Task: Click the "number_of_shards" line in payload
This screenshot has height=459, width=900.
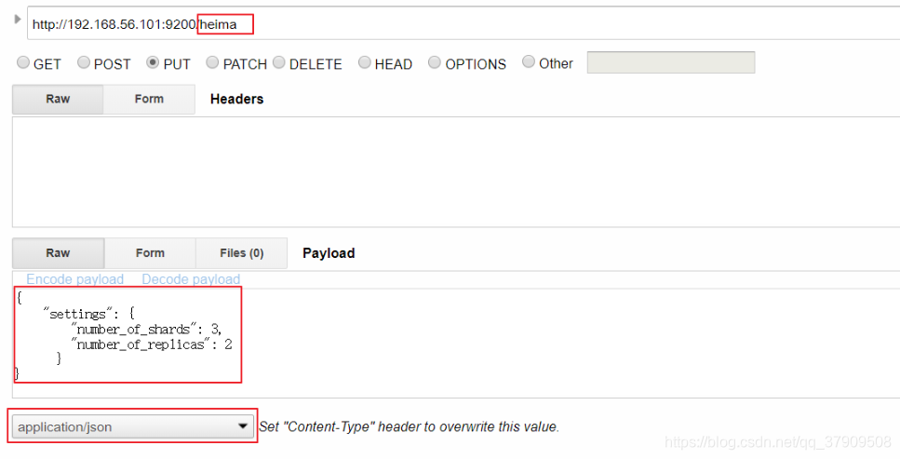Action: (x=146, y=330)
